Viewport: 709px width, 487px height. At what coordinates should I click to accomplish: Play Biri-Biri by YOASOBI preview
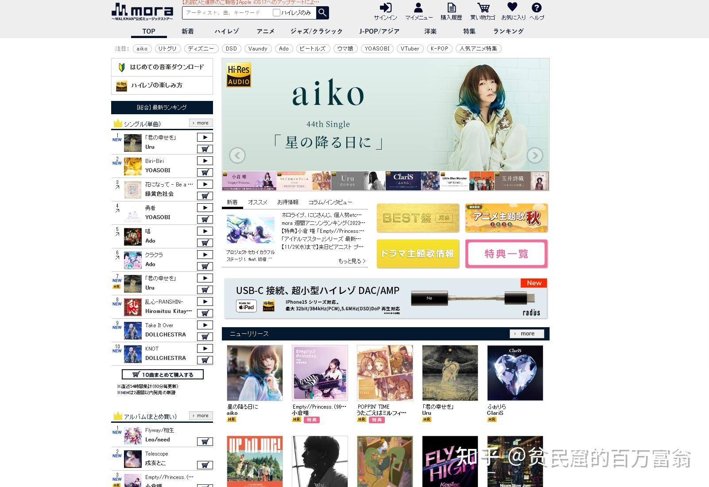pos(205,161)
